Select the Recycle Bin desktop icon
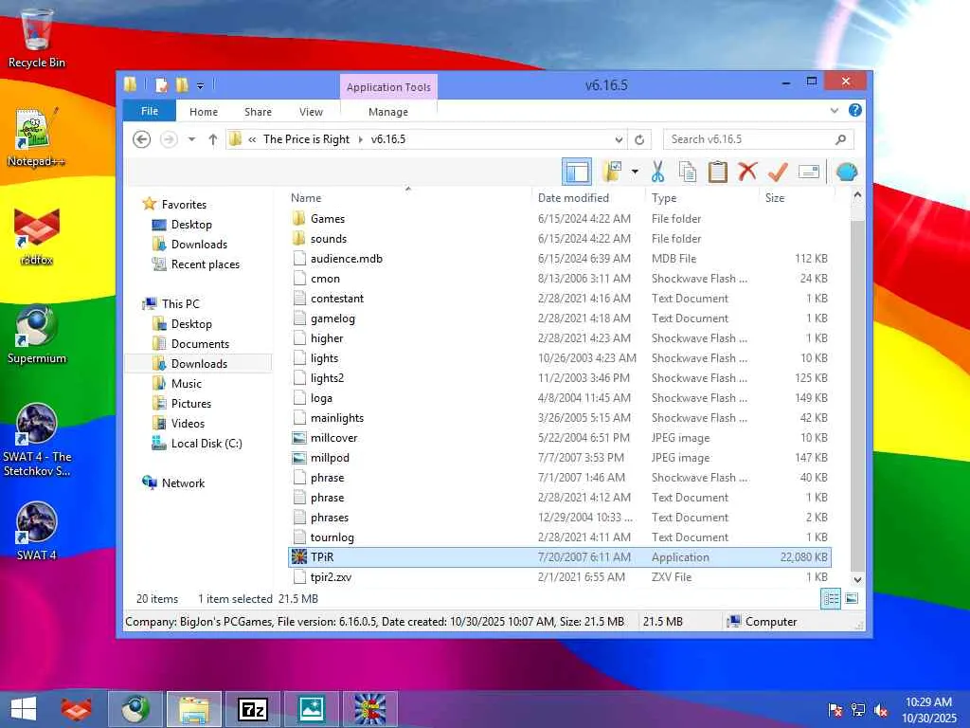 click(37, 38)
